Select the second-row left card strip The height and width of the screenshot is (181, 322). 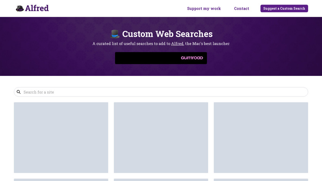pyautogui.click(x=61, y=179)
